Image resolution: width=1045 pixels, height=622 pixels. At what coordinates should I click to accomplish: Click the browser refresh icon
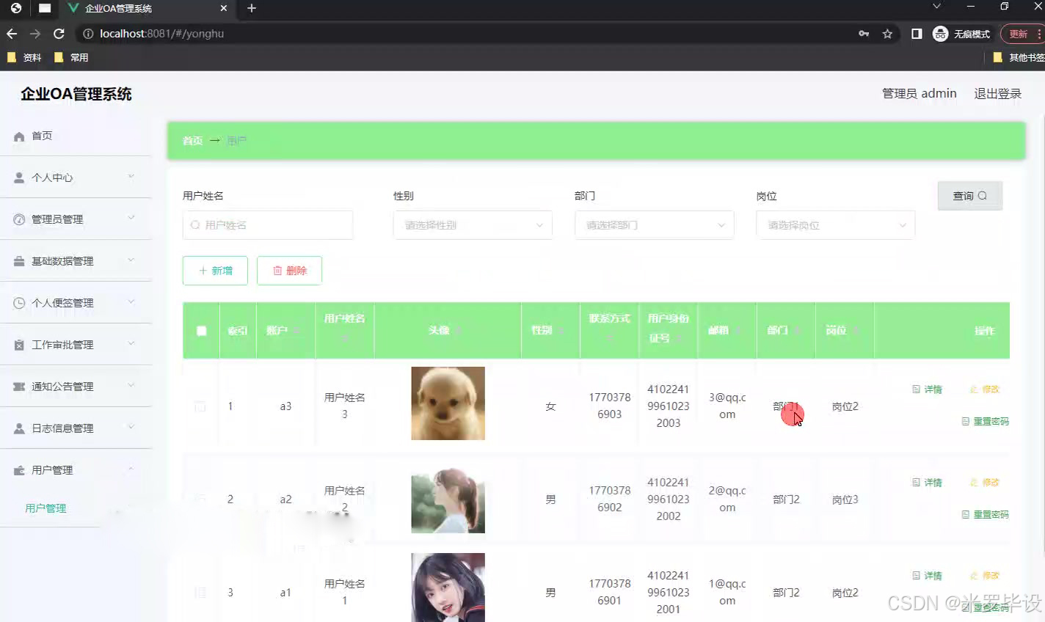click(59, 33)
